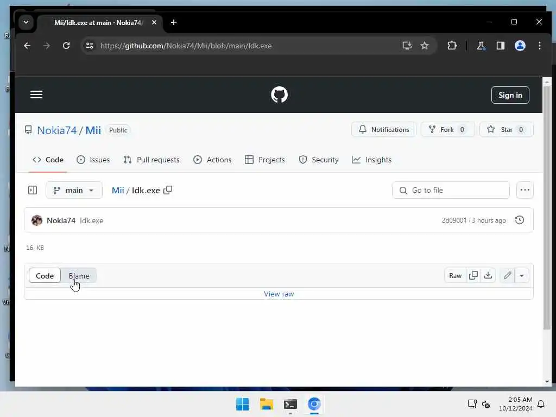Image resolution: width=556 pixels, height=417 pixels.
Task: Open the Issues tab
Action: pos(93,160)
